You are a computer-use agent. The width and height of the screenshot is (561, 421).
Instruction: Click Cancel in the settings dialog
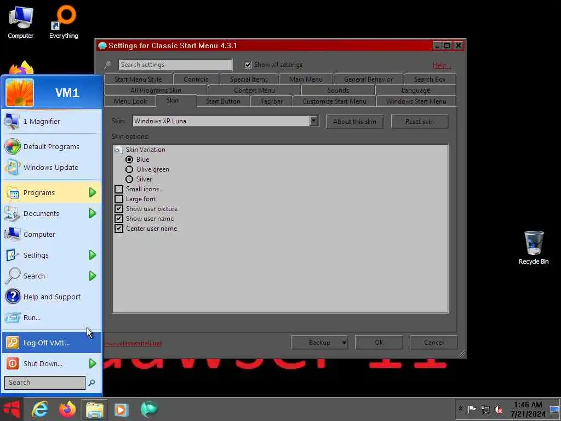pos(434,343)
